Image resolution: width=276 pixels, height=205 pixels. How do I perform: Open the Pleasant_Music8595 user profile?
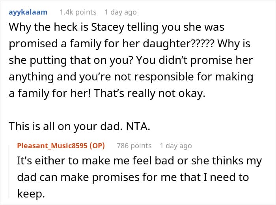click(52, 146)
